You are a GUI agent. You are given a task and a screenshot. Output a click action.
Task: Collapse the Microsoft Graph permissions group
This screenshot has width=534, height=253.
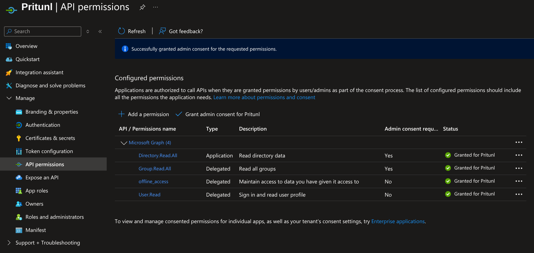(x=124, y=143)
